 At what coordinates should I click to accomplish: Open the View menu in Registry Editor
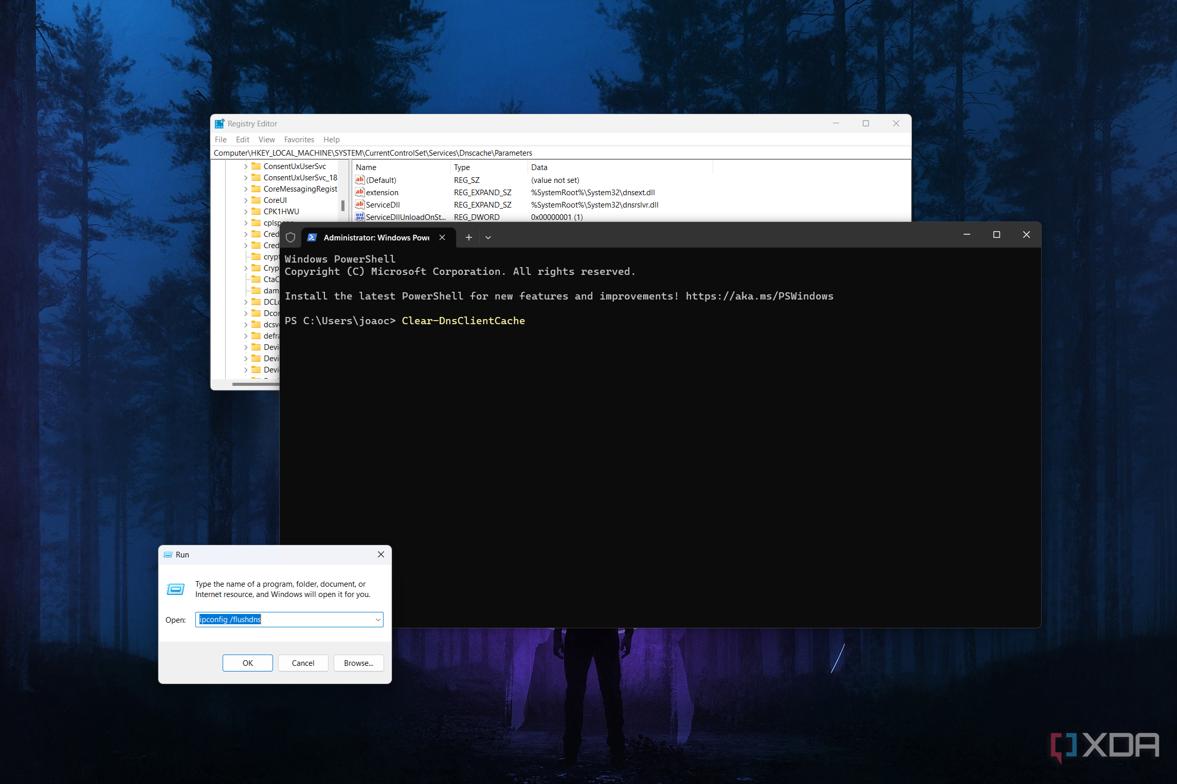[x=266, y=140]
